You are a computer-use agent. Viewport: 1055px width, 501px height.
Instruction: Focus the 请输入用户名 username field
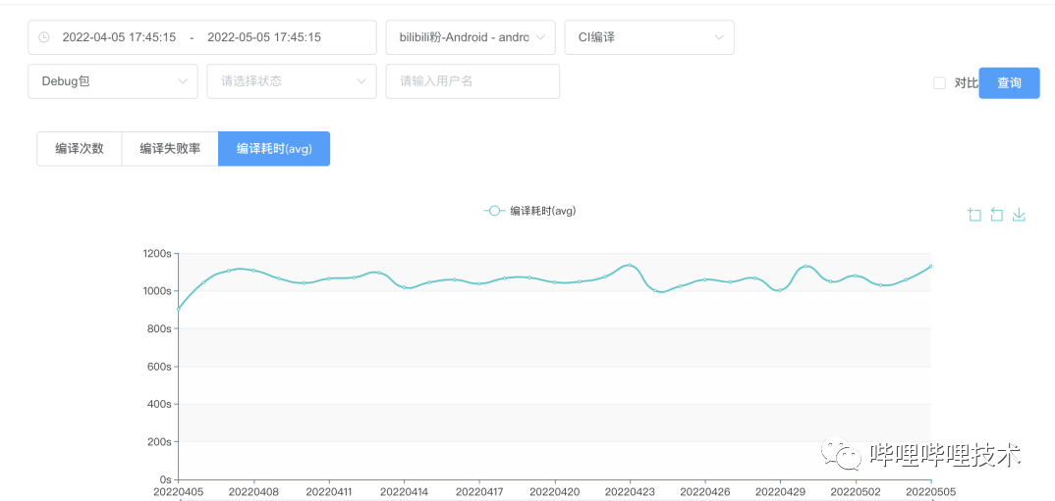472,81
